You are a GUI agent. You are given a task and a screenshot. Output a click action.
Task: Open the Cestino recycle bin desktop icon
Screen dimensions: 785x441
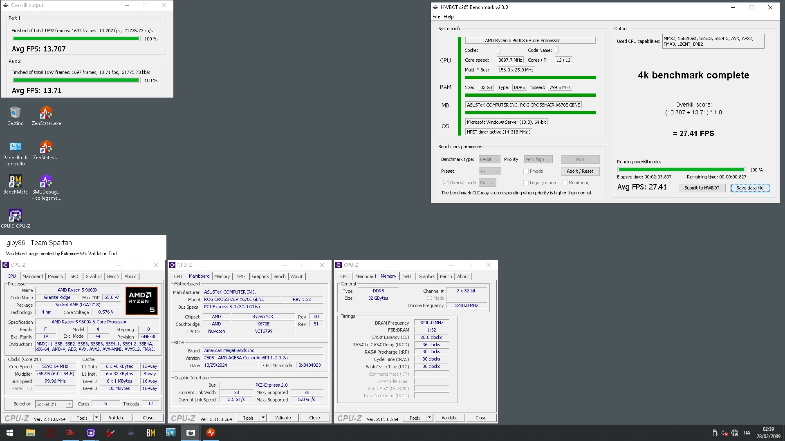[x=15, y=116]
